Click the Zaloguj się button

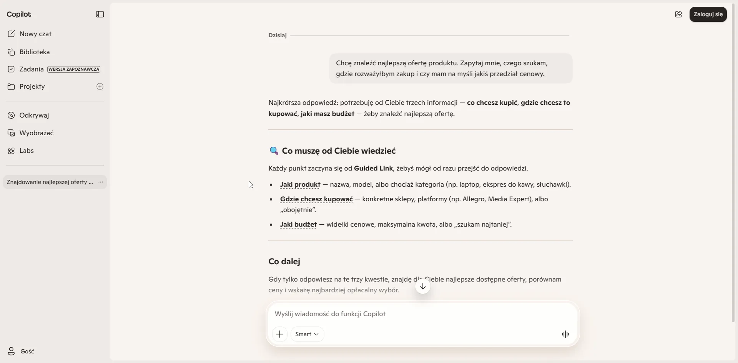pyautogui.click(x=708, y=14)
